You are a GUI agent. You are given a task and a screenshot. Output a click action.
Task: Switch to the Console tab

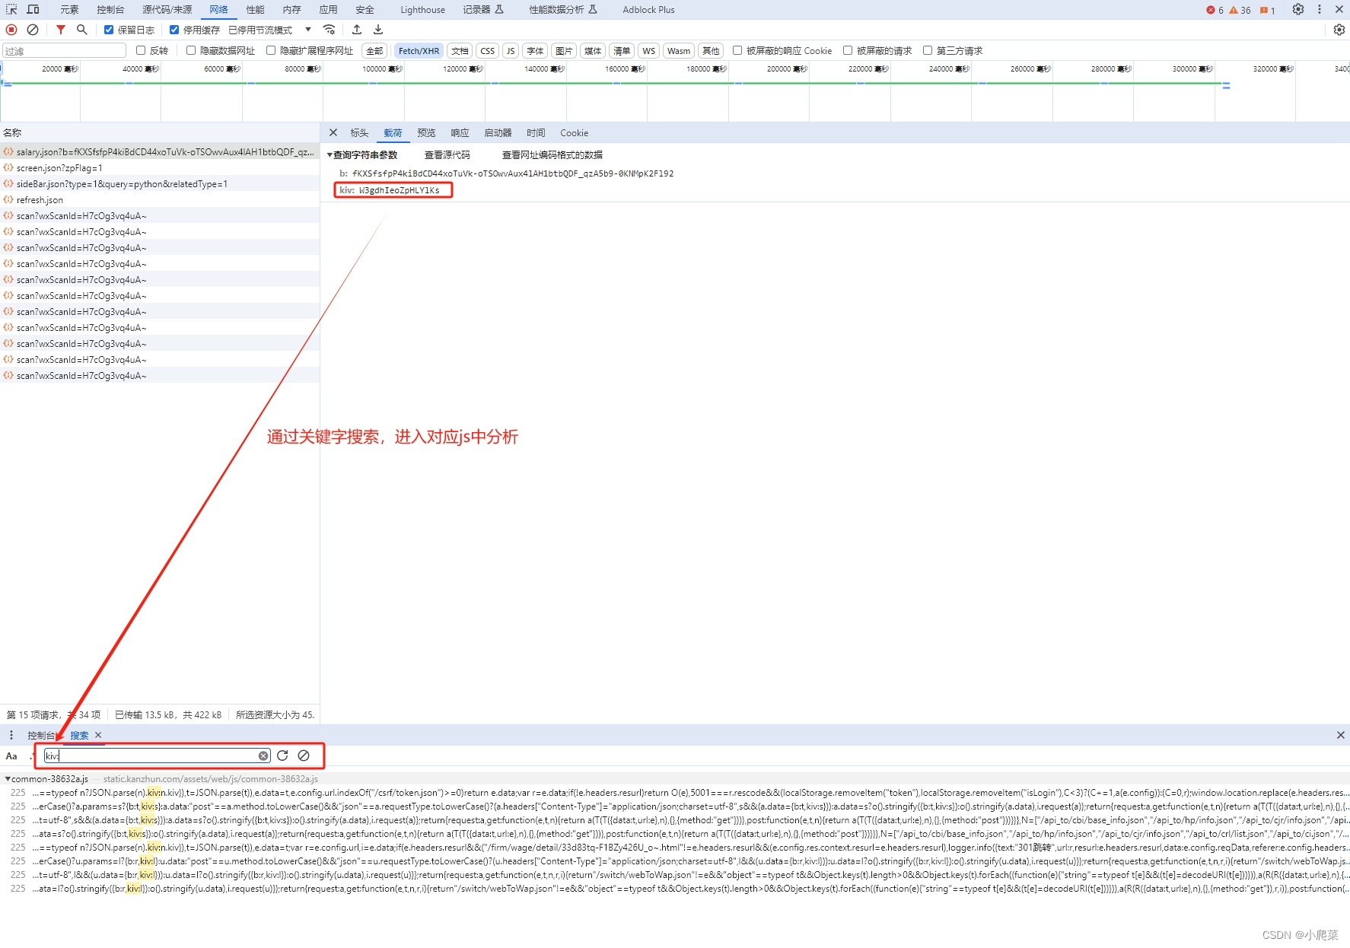click(110, 9)
